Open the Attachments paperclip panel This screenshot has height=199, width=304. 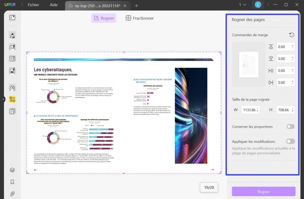12,194
